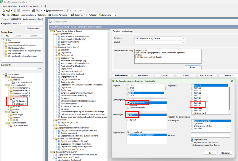
Task: Open Dokumente from the toolbar
Action: coord(106,15)
